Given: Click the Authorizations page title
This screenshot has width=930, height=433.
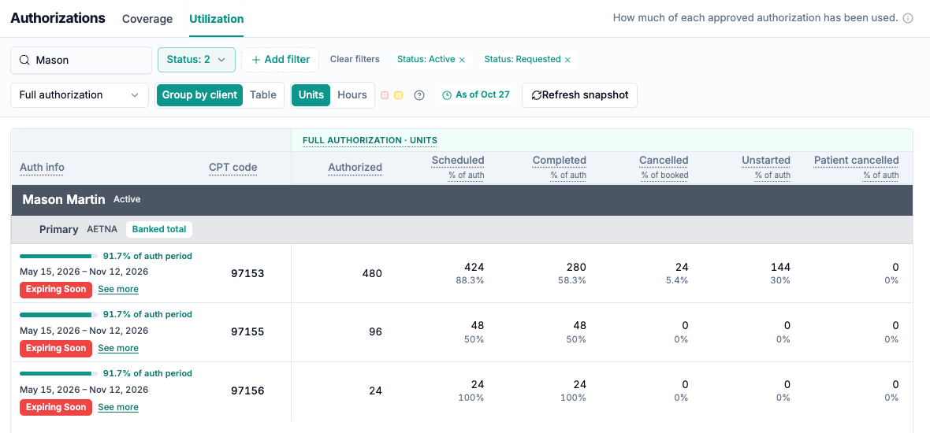Looking at the screenshot, I should click(x=58, y=18).
